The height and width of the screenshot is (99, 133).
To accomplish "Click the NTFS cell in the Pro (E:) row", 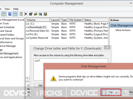I will tap(73, 34).
